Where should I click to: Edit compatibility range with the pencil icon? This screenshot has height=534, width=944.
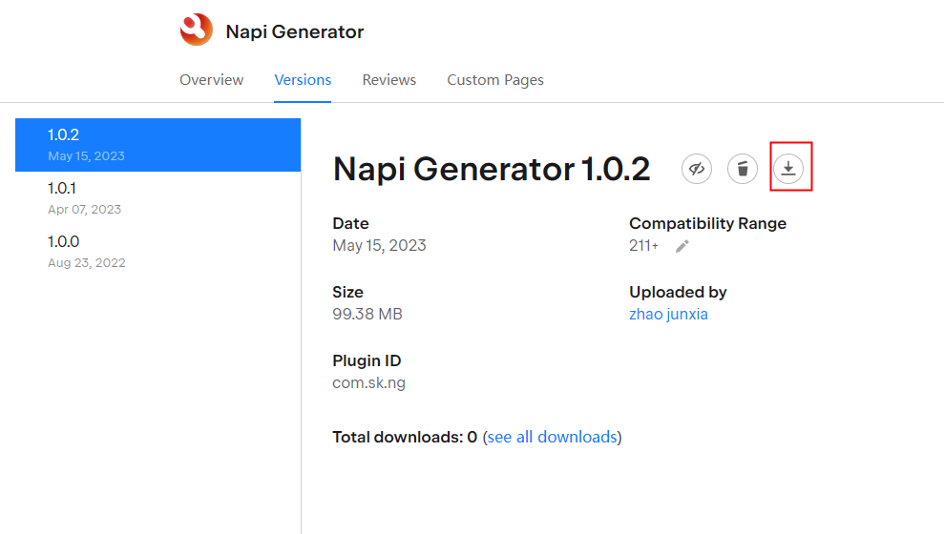click(682, 246)
